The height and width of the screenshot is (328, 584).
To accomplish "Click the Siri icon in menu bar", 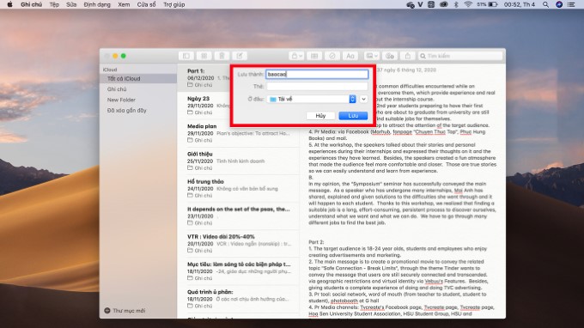I will click(559, 4).
